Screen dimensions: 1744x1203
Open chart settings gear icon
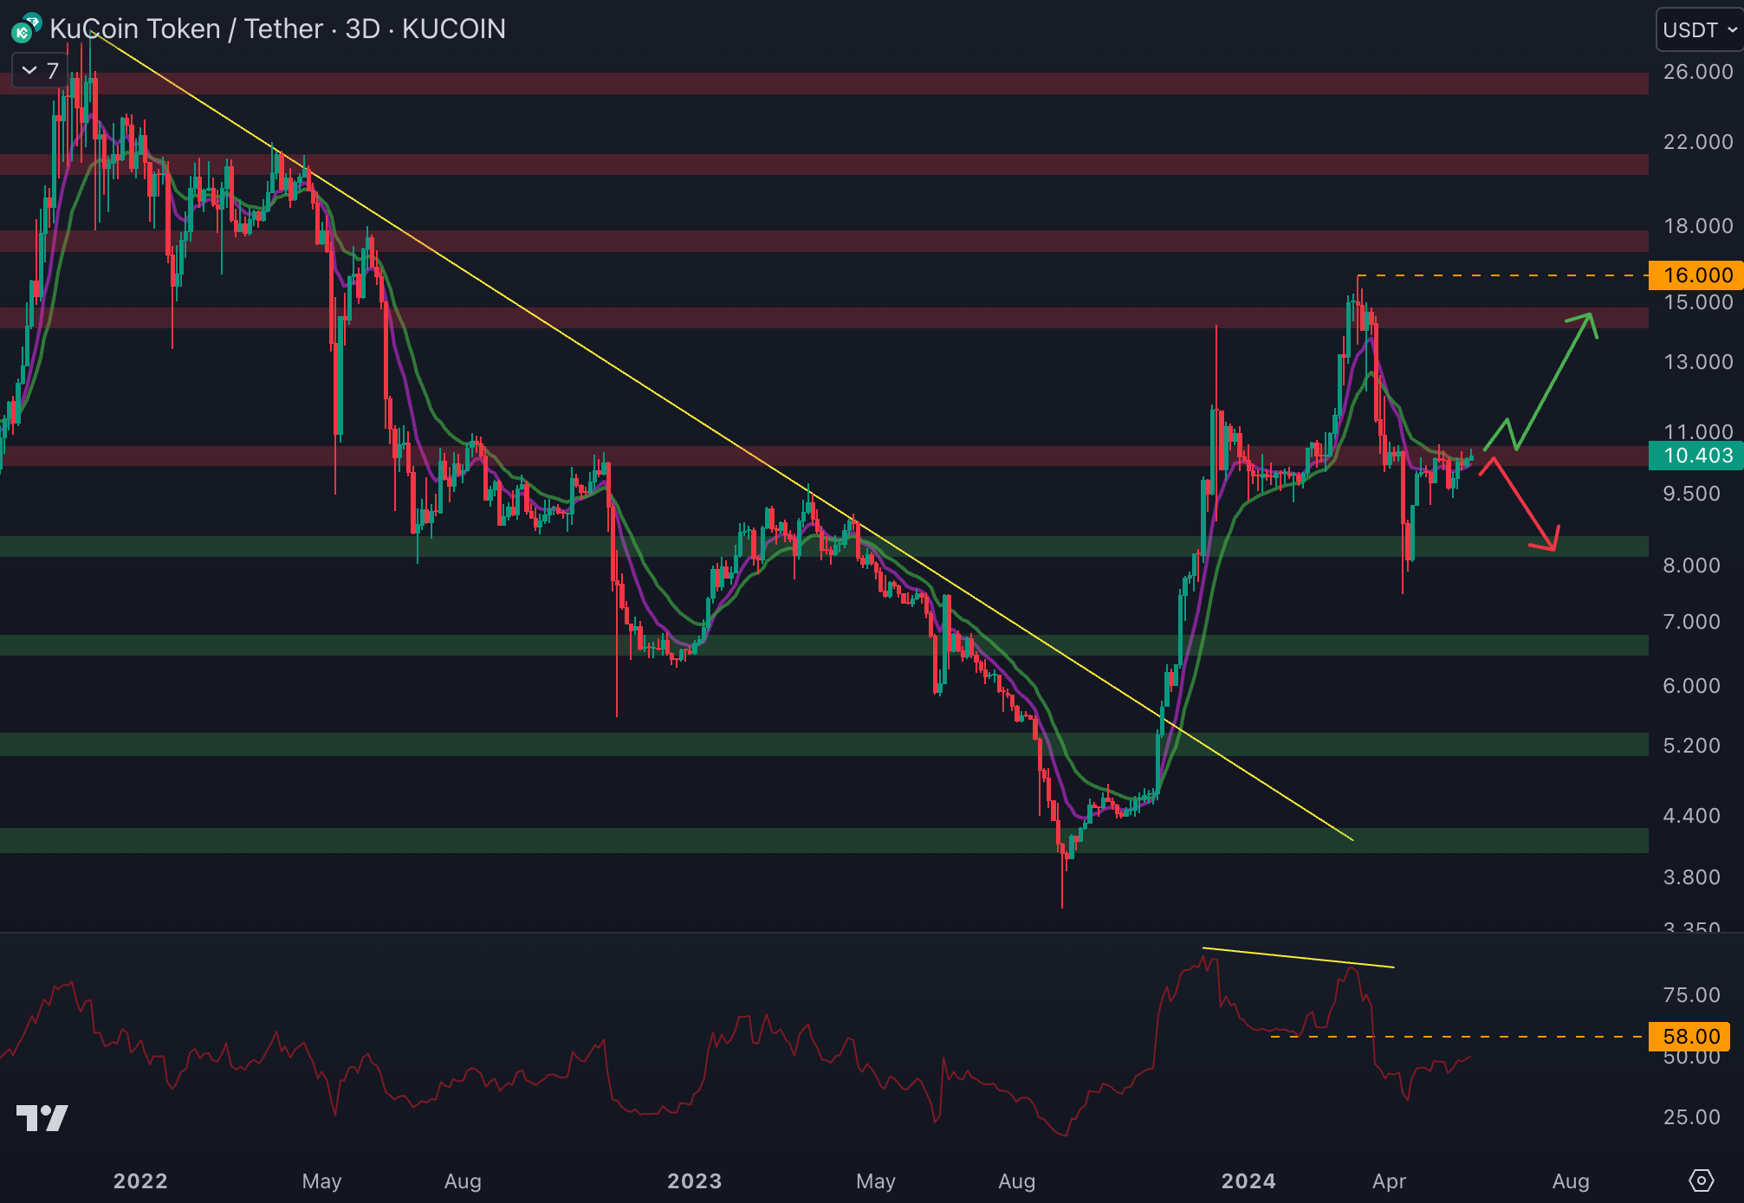click(x=1701, y=1180)
